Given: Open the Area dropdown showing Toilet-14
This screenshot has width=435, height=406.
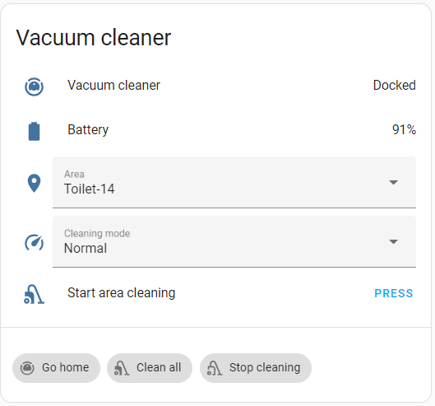Looking at the screenshot, I should coord(234,182).
